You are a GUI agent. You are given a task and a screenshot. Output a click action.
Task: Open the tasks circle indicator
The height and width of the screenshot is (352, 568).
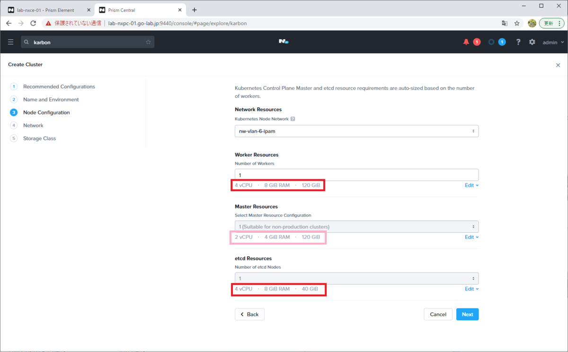[x=491, y=42]
